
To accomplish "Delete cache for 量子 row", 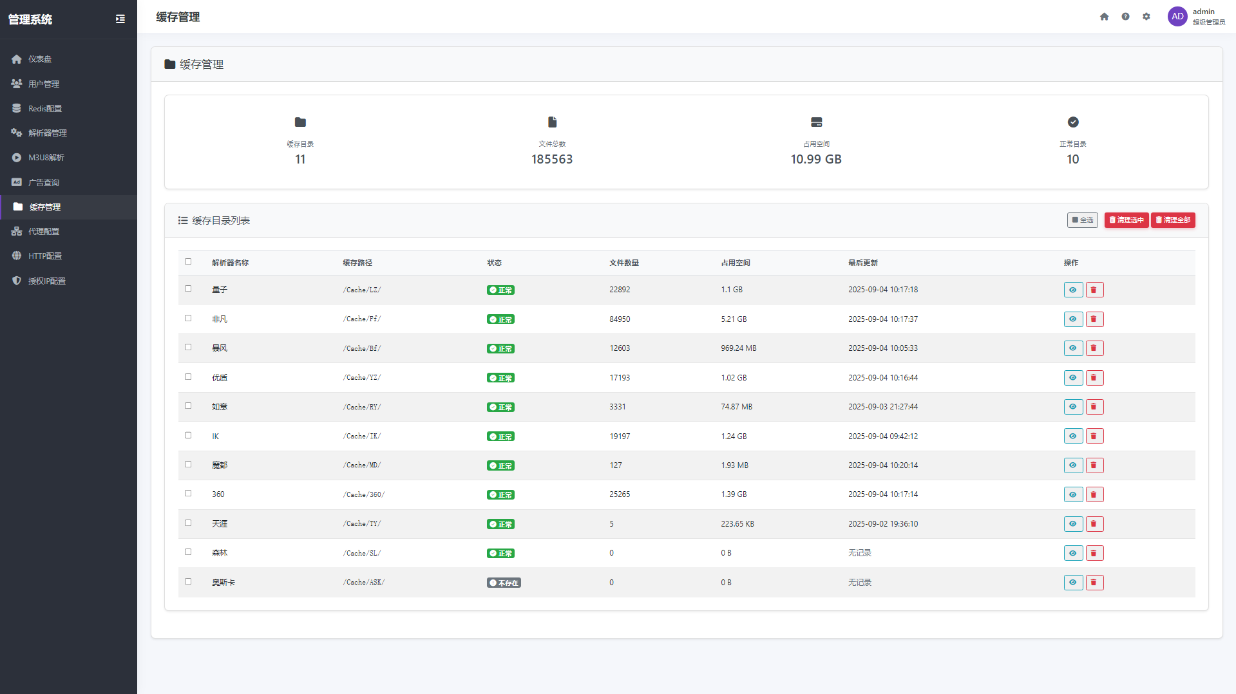I will coord(1094,290).
